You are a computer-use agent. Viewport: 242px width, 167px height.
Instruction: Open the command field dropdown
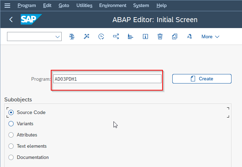point(57,37)
